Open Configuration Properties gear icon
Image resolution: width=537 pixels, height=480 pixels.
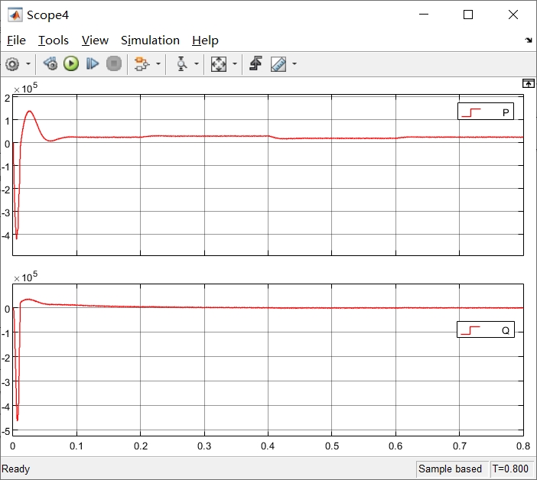pyautogui.click(x=13, y=64)
